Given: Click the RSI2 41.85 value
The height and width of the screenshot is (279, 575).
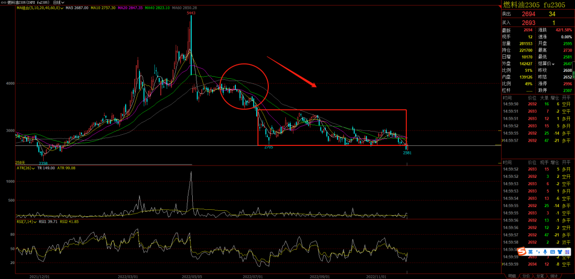Looking at the screenshot, I should (x=69, y=221).
